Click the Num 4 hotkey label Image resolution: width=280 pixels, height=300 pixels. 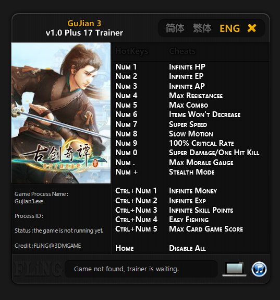[126, 96]
